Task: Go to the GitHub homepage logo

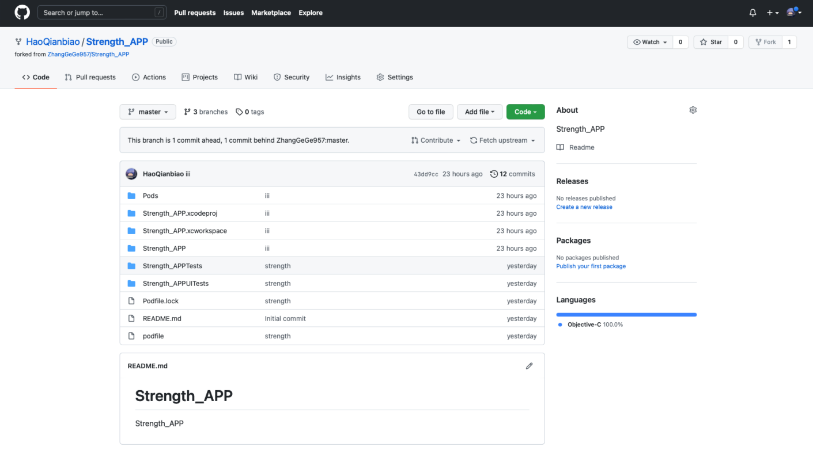Action: click(22, 13)
